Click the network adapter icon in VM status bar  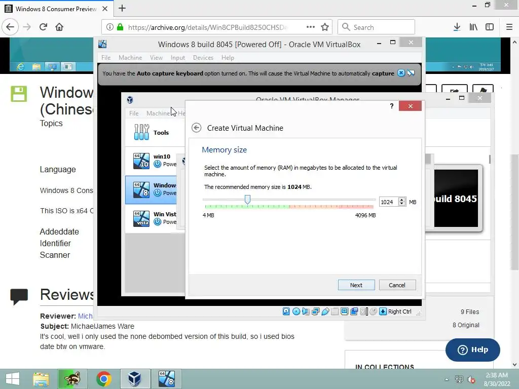pyautogui.click(x=315, y=312)
